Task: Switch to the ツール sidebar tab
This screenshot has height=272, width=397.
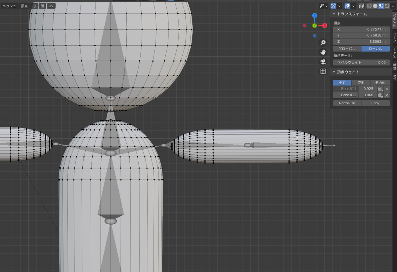Action: pos(394,38)
